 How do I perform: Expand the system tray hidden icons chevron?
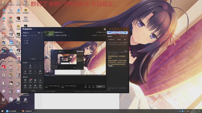[178, 111]
